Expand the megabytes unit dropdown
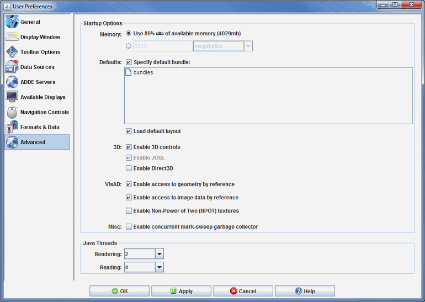425x302 pixels. point(248,46)
